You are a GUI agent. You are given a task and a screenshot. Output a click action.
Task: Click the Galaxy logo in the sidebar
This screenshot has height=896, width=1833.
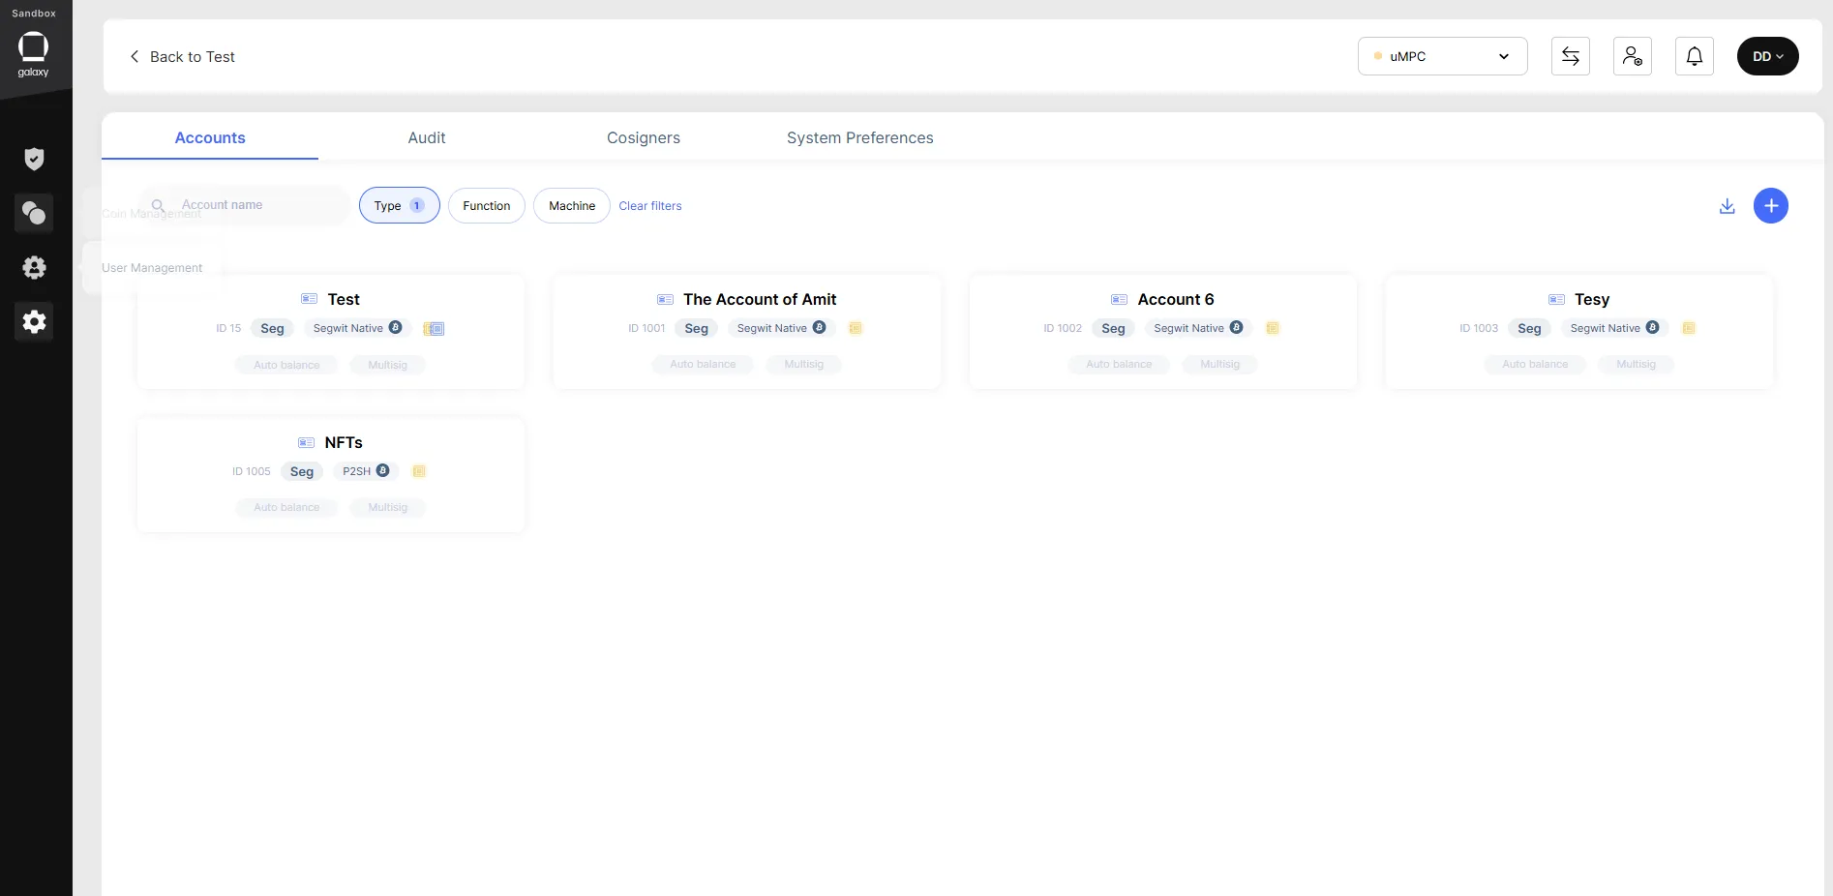[33, 54]
